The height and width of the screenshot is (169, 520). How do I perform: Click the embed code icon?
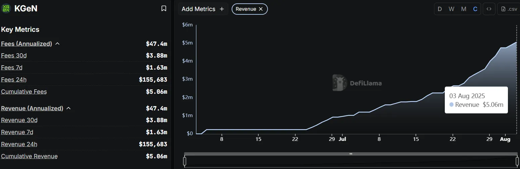coord(489,9)
